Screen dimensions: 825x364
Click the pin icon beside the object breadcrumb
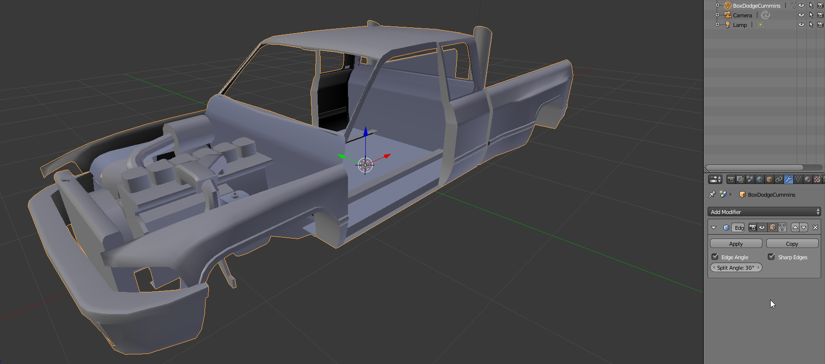click(x=712, y=194)
